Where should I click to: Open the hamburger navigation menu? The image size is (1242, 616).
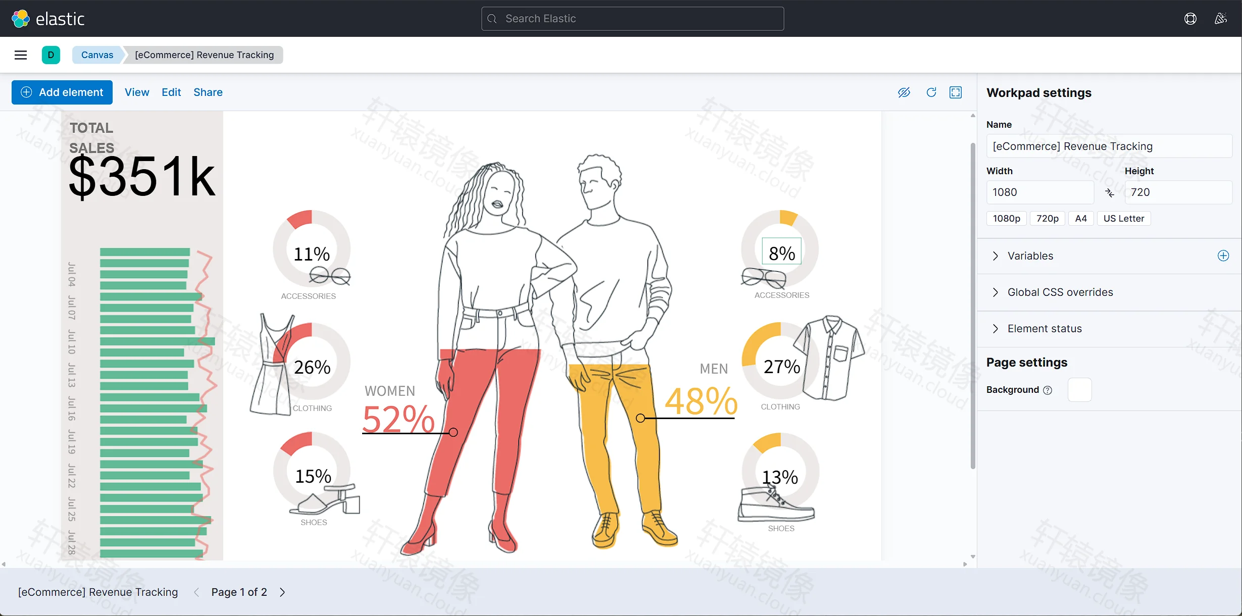pos(21,55)
